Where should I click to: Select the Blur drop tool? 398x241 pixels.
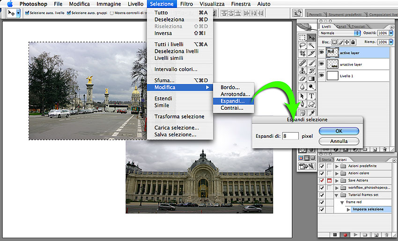[302, 87]
